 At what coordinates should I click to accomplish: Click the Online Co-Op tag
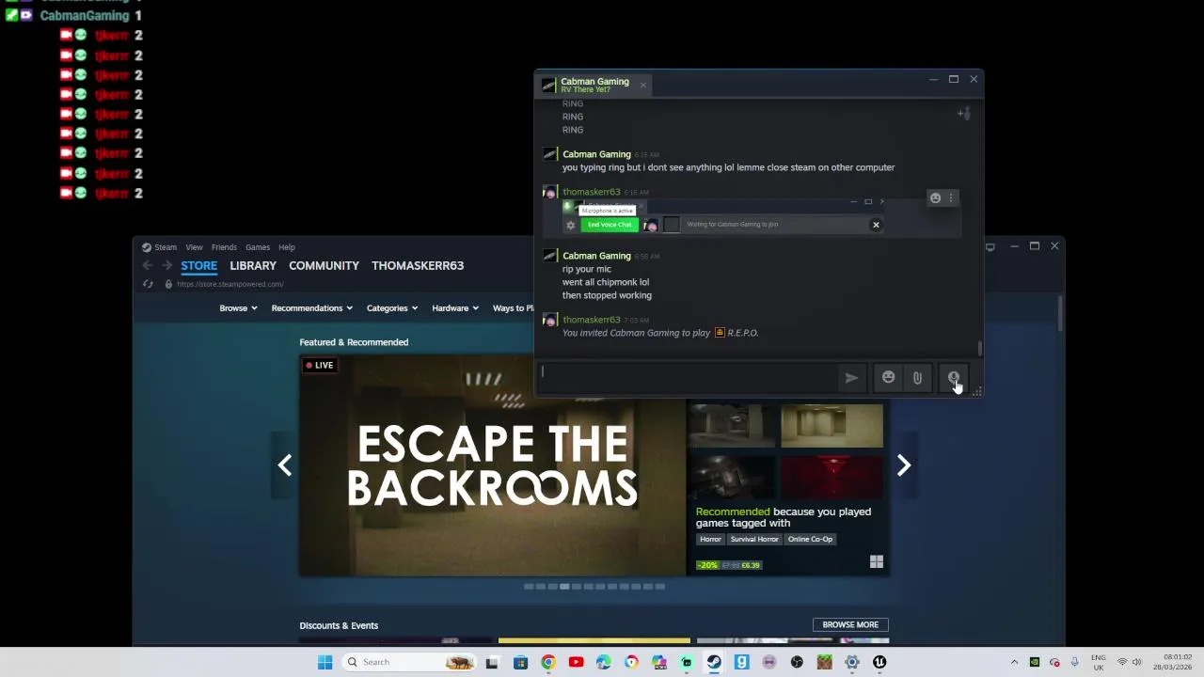(x=810, y=539)
